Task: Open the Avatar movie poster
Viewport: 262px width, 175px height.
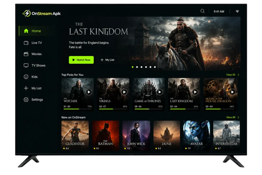Action: 196,136
